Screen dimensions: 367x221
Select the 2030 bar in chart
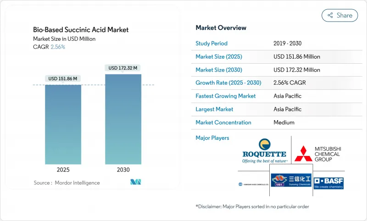(123, 119)
